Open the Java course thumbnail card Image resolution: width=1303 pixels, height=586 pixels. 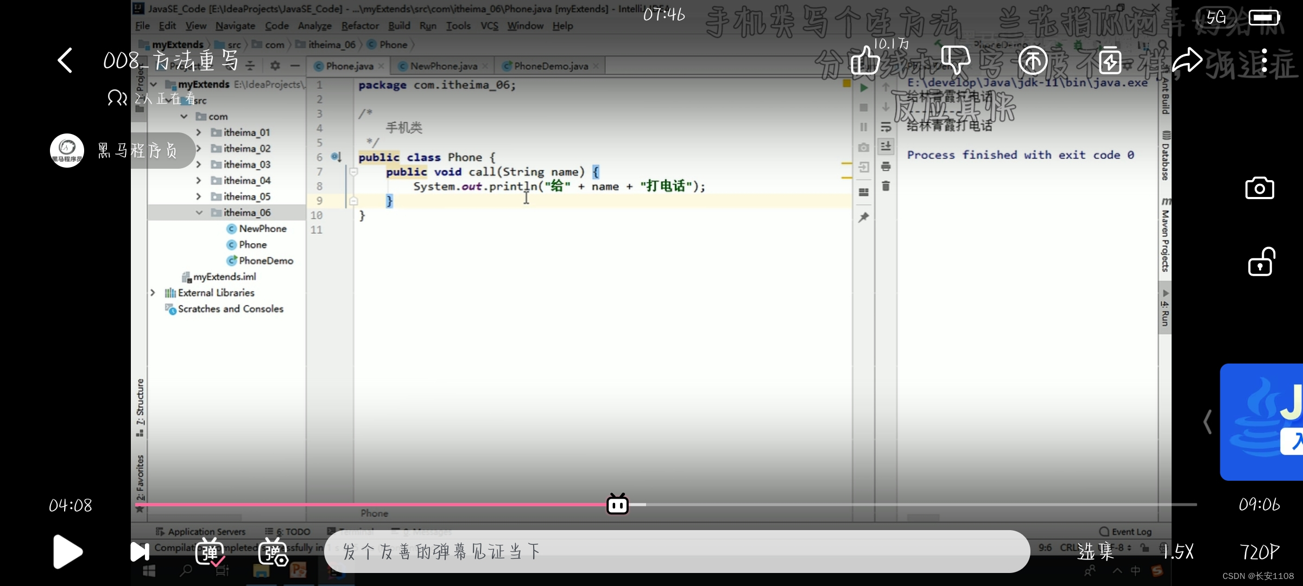(x=1262, y=422)
